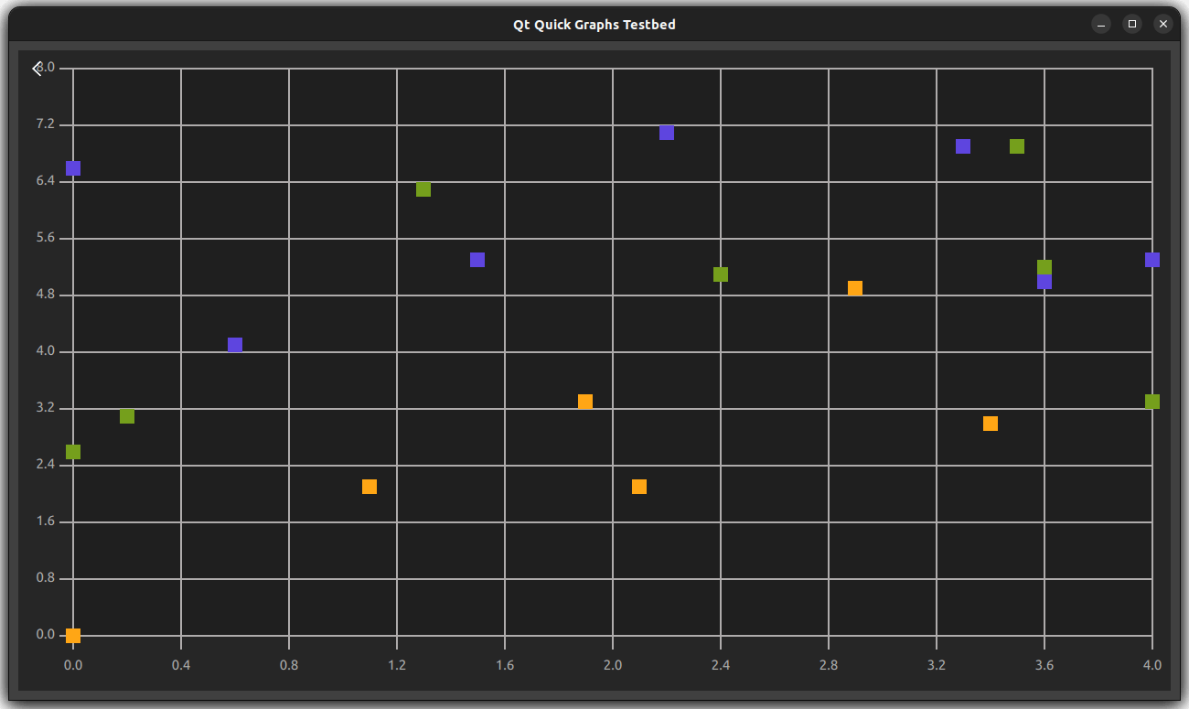This screenshot has width=1189, height=709.
Task: Click the y-axis label '1.6'
Action: [46, 521]
